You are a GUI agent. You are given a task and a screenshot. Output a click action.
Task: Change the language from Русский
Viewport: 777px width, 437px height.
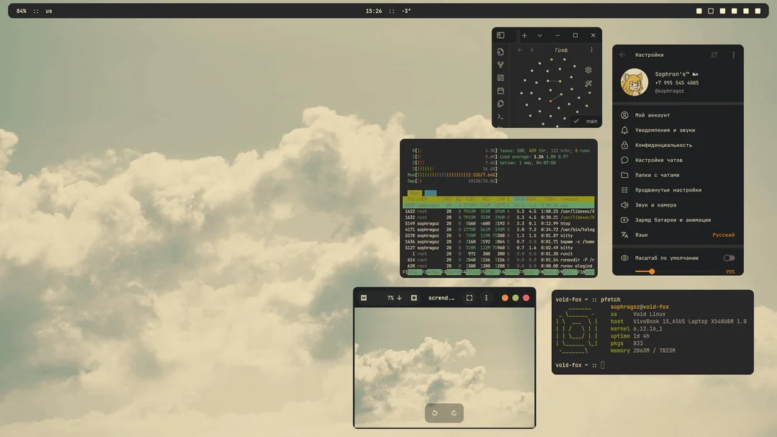coord(723,235)
